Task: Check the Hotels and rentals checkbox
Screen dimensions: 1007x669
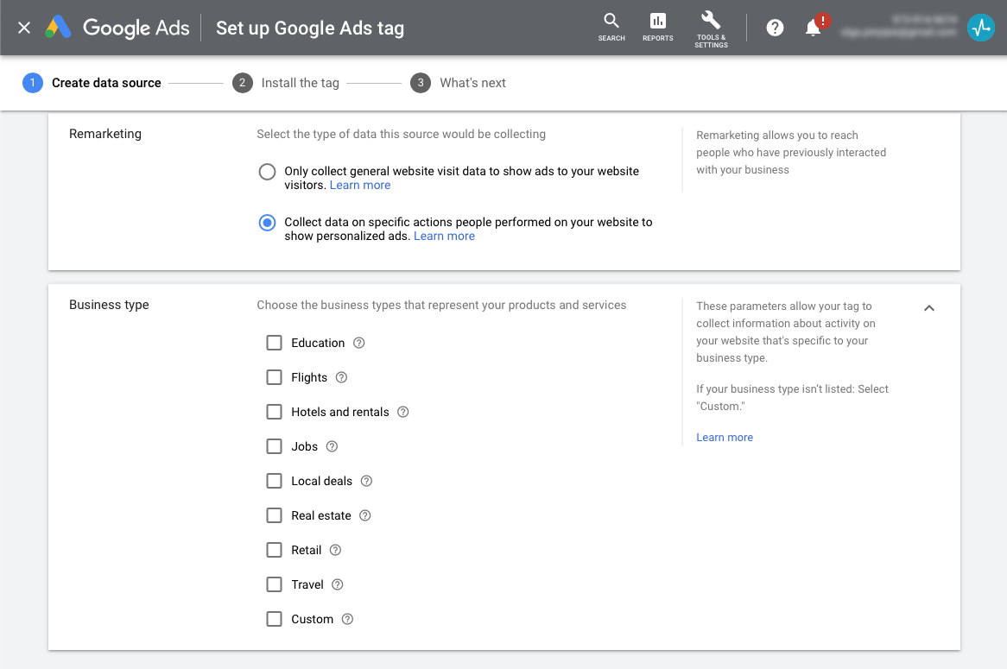Action: tap(275, 412)
